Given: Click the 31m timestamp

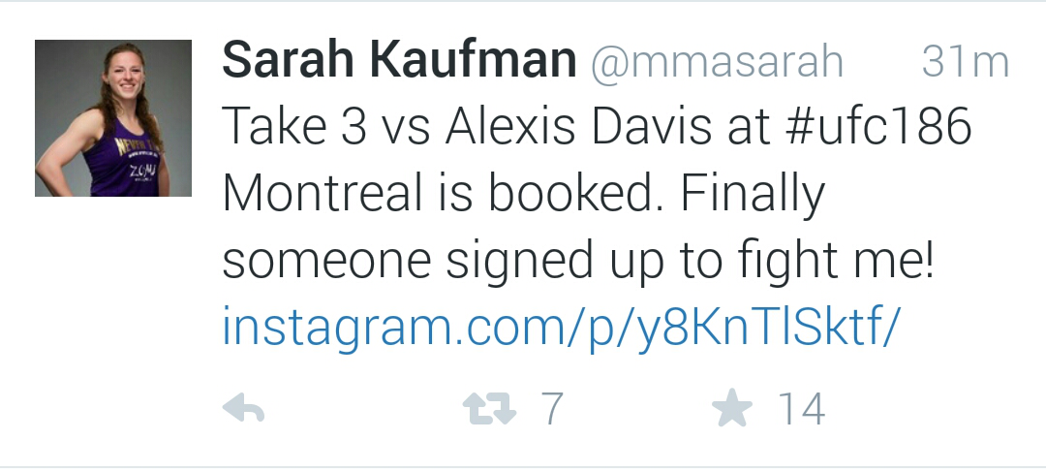Looking at the screenshot, I should [965, 64].
